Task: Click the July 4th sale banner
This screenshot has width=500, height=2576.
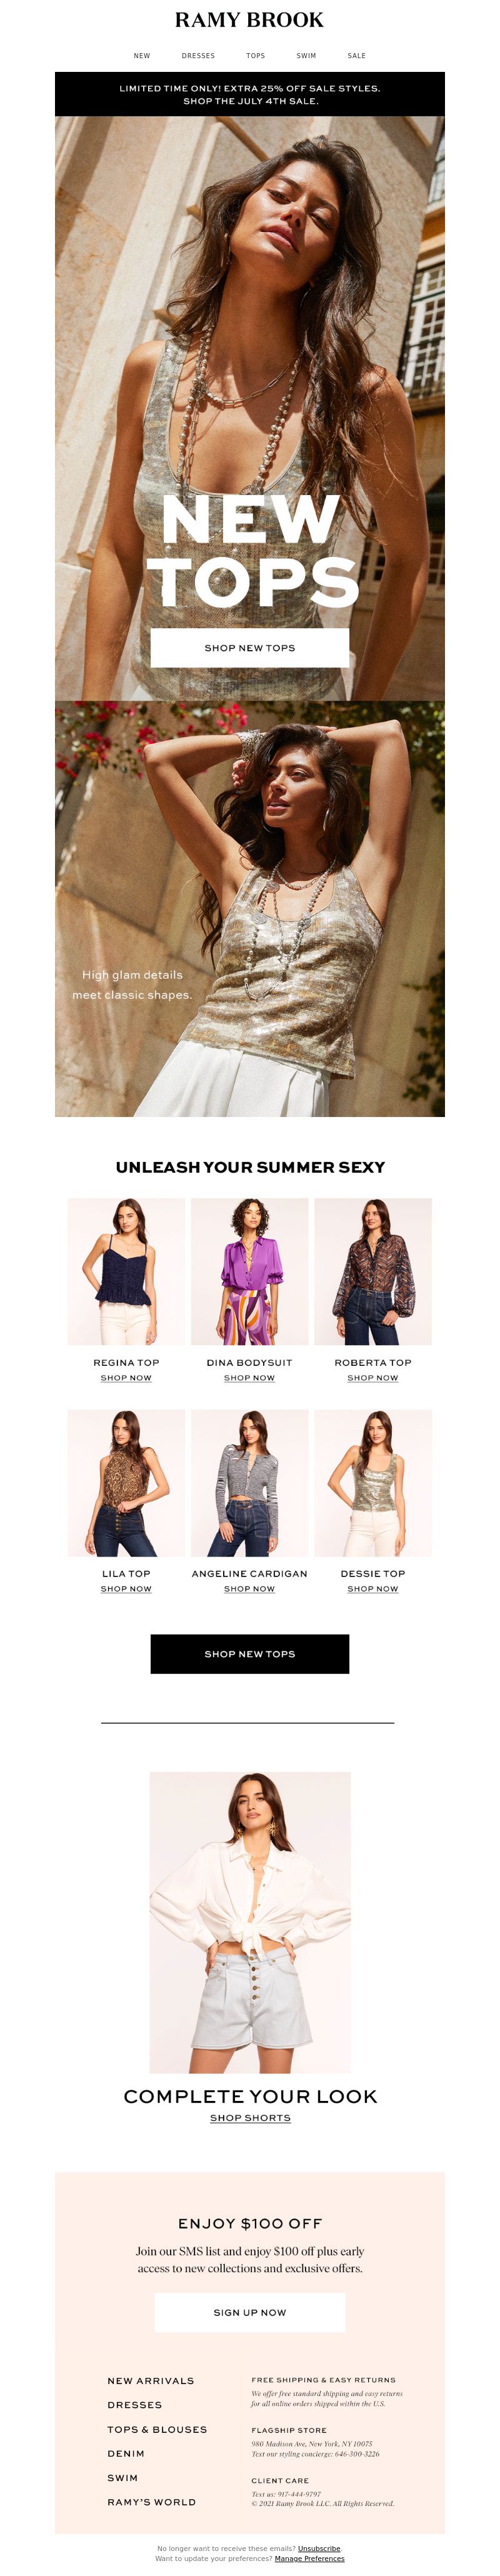Action: point(250,94)
